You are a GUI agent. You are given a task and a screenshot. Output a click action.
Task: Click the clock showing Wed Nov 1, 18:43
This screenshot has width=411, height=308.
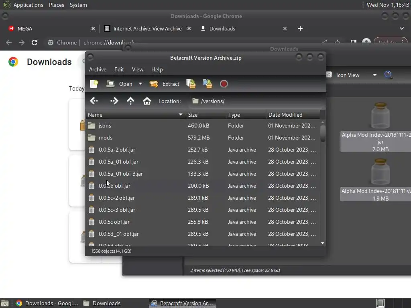(x=387, y=5)
